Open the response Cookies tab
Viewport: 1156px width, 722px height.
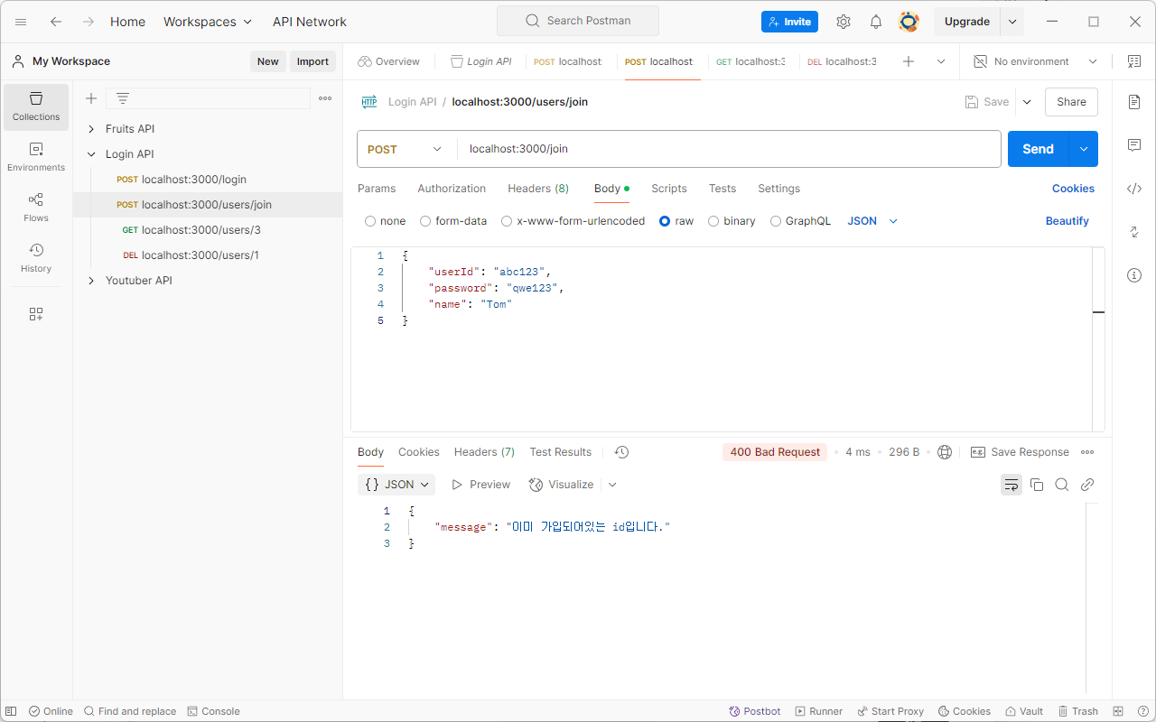tap(419, 452)
